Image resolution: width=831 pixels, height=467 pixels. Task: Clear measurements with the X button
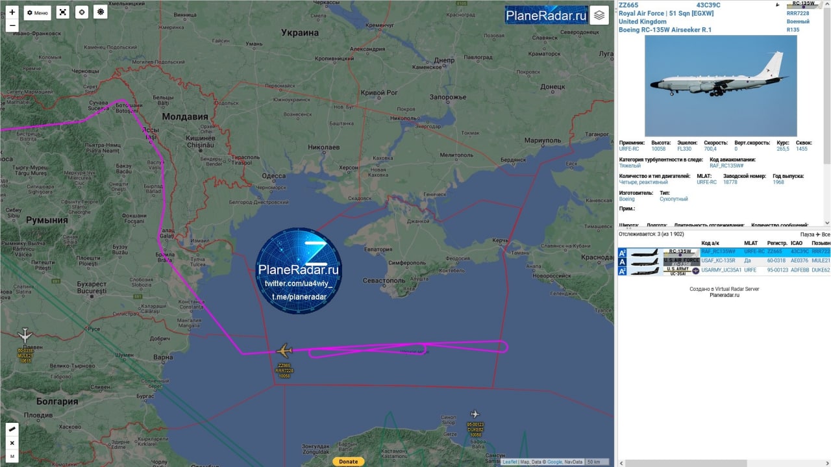(x=12, y=443)
